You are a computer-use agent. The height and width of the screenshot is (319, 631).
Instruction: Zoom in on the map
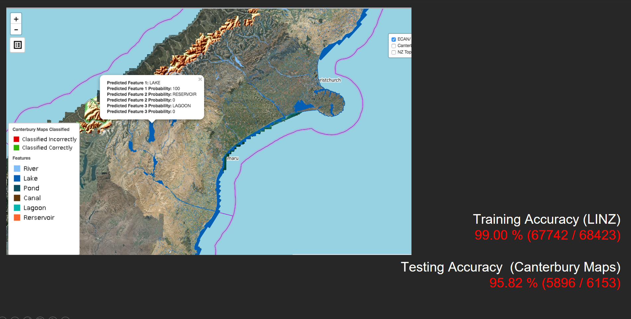tap(16, 19)
